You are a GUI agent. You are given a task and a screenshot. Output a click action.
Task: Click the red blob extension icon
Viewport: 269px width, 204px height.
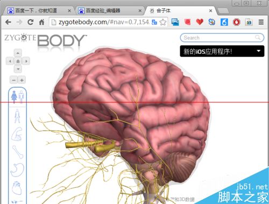click(x=187, y=22)
